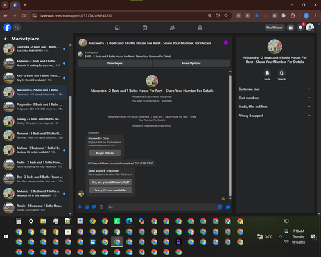Click the browser address bar URL
The width and height of the screenshot is (321, 257).
[x=76, y=16]
